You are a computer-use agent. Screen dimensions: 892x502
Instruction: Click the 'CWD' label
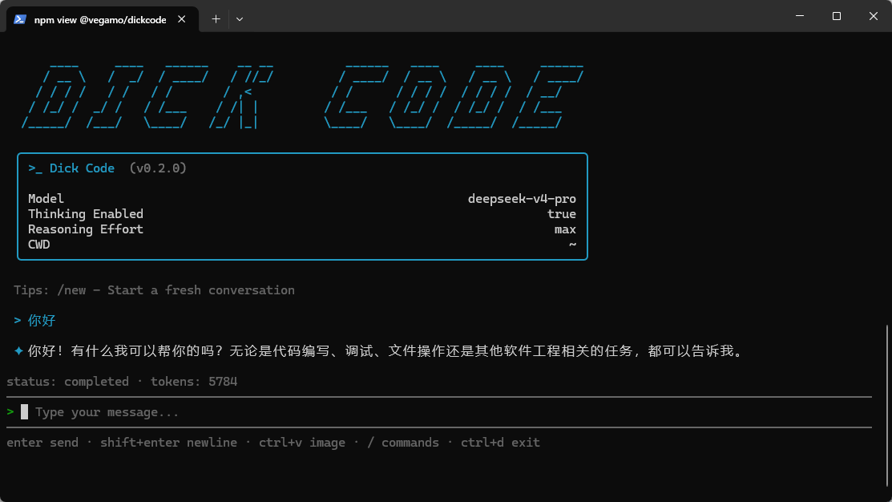point(38,245)
